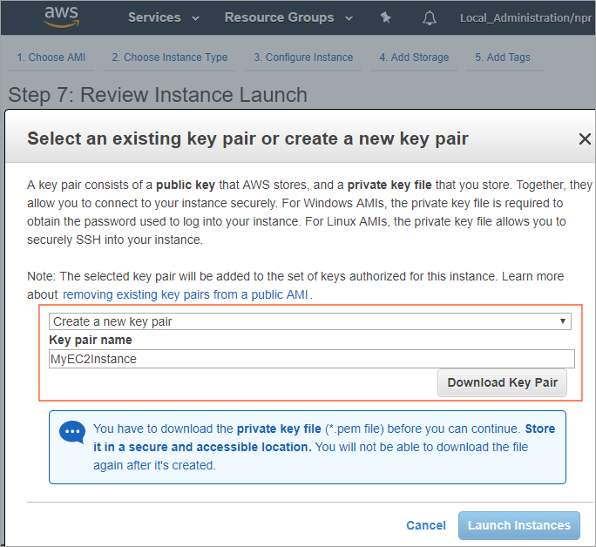Click the pin shortcuts icon

click(x=386, y=17)
